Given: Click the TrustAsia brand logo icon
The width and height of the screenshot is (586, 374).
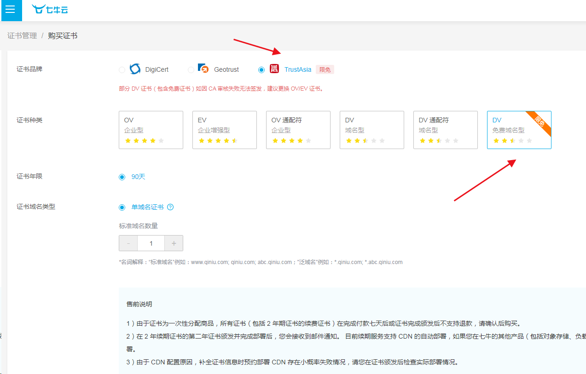Looking at the screenshot, I should click(274, 69).
